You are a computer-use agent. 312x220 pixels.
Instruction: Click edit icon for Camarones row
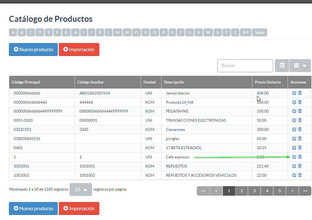click(x=294, y=129)
